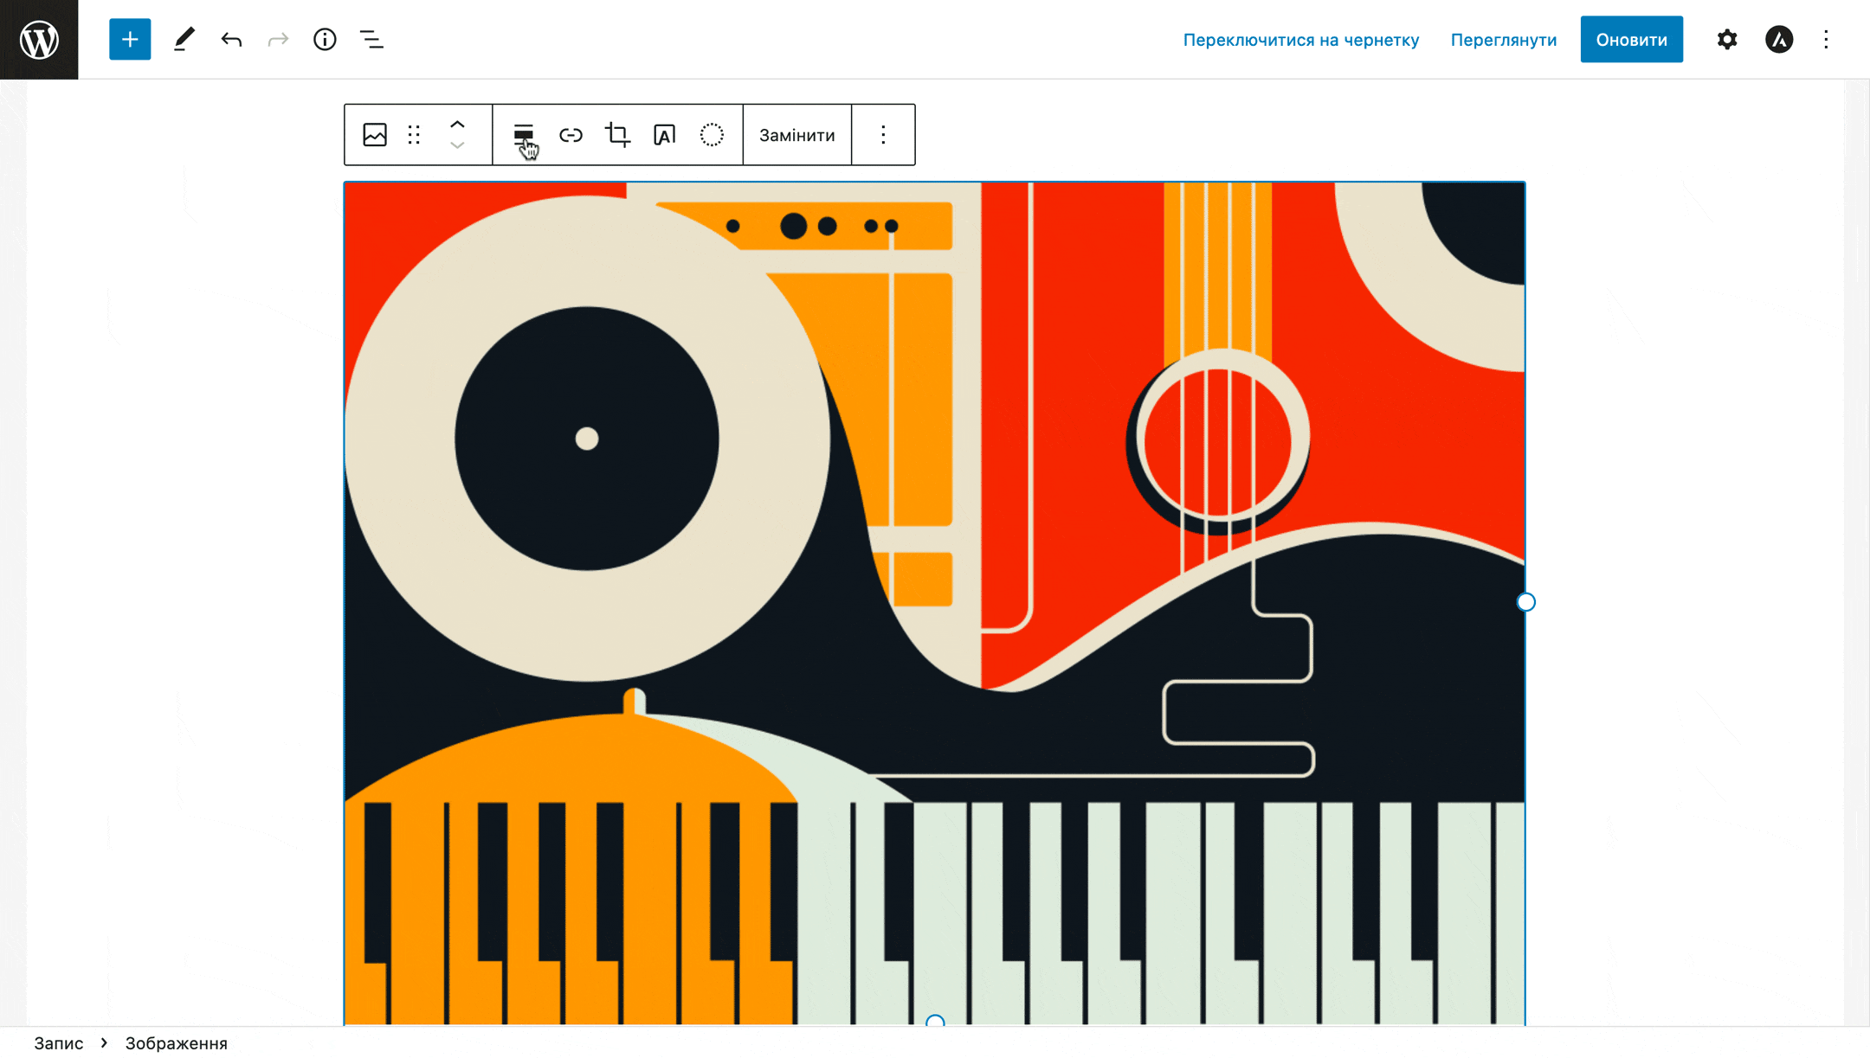Redo the last change
Viewport: 1870px width, 1058px height.
(278, 39)
